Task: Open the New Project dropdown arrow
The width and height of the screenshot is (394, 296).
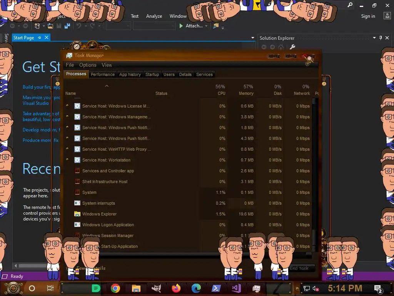Action: pos(44,26)
